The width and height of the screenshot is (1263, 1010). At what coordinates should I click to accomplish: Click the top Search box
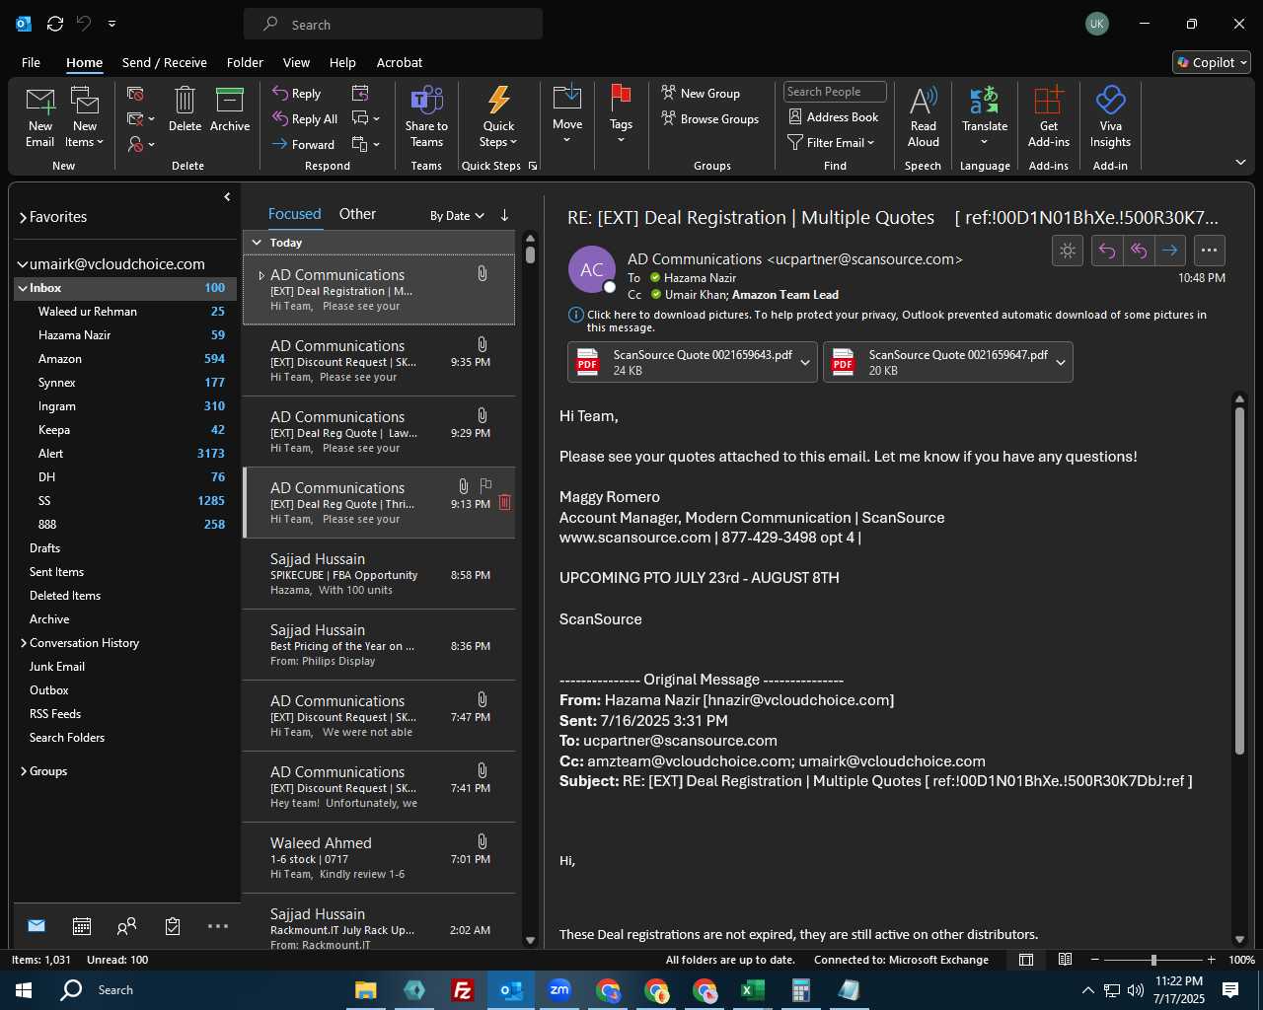point(393,24)
